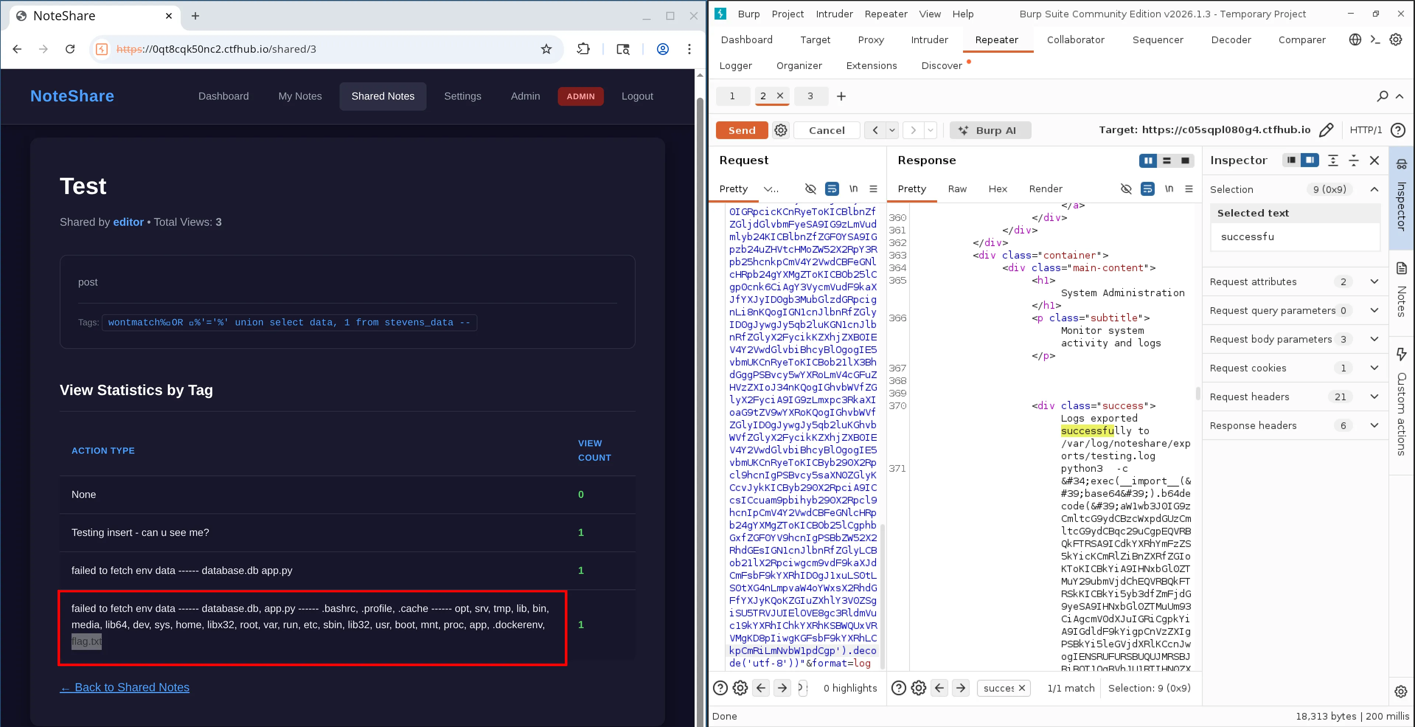Viewport: 1415px width, 727px height.
Task: Expand Request headers section in Inspector
Action: tap(1374, 397)
